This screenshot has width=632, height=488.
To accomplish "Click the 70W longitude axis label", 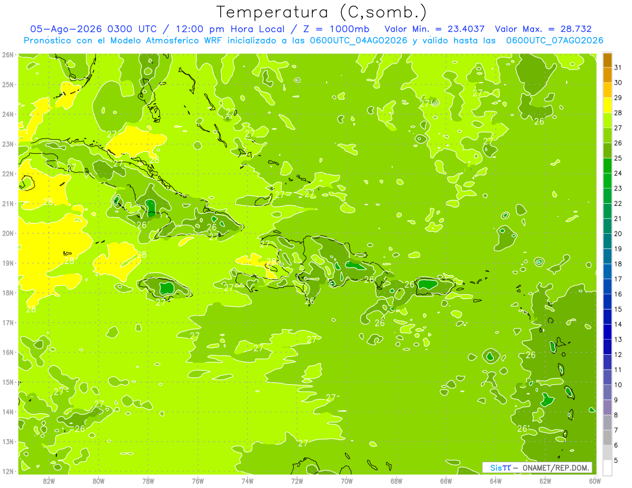I will tap(347, 481).
